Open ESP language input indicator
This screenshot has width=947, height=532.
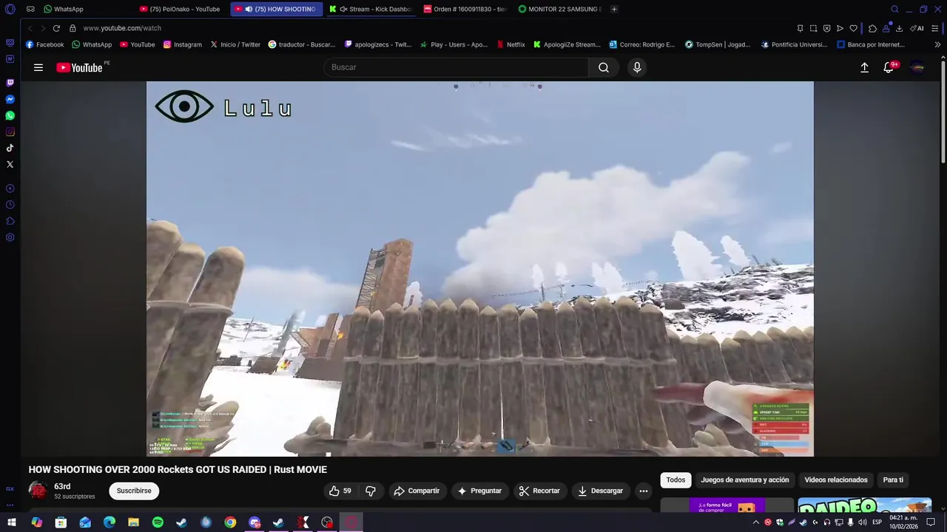pyautogui.click(x=877, y=522)
